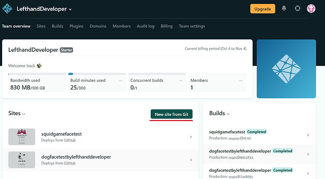
Task: Open chevron of squidgamefacetest build
Action: pos(308,135)
